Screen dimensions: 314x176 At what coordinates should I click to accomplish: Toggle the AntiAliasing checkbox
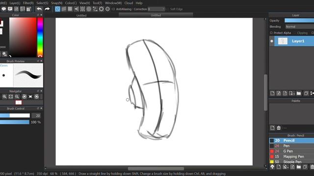pos(113,9)
